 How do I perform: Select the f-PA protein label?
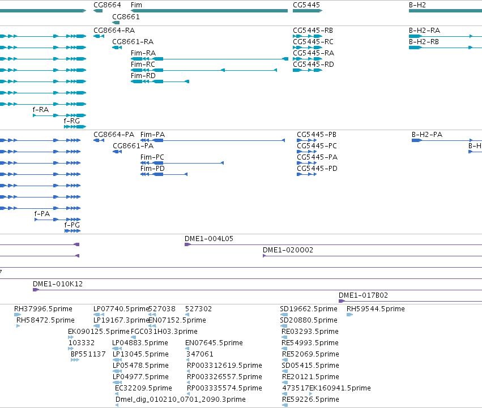(x=42, y=214)
